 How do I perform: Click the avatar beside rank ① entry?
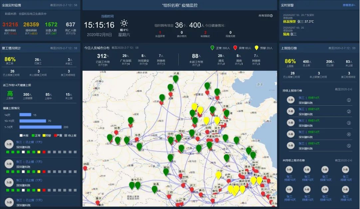[291, 100]
